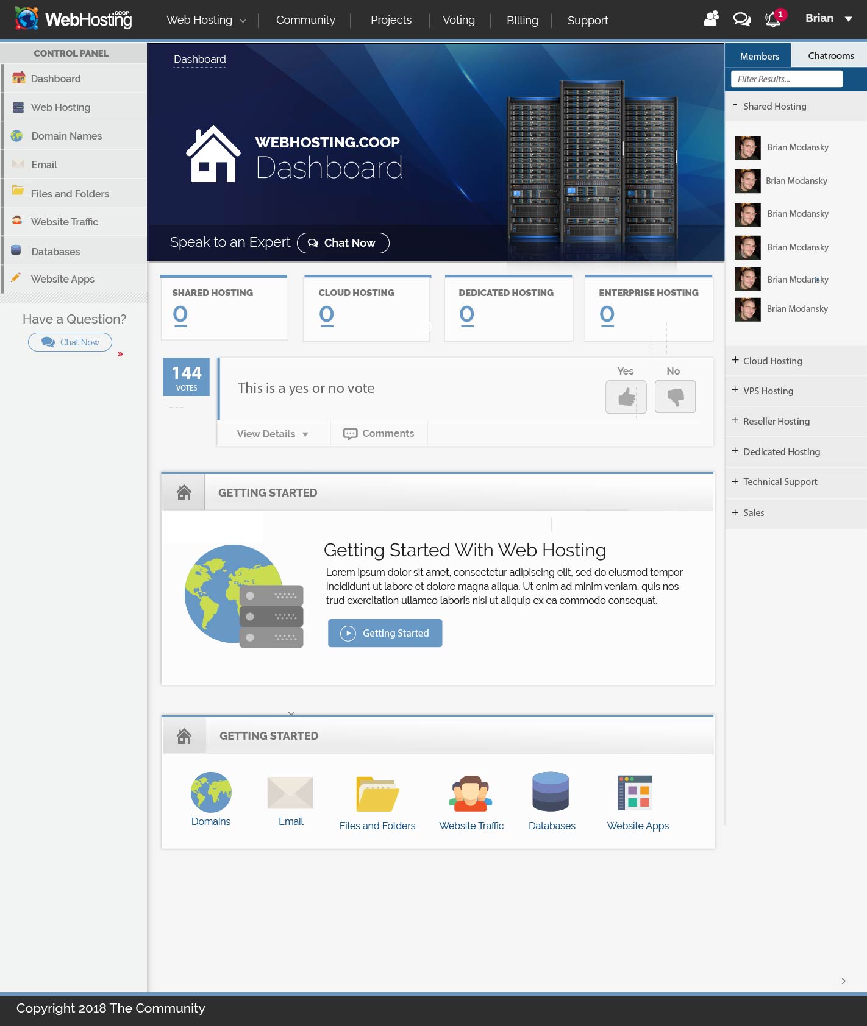The width and height of the screenshot is (867, 1026).
Task: Click the Domains globe icon
Action: tap(211, 792)
